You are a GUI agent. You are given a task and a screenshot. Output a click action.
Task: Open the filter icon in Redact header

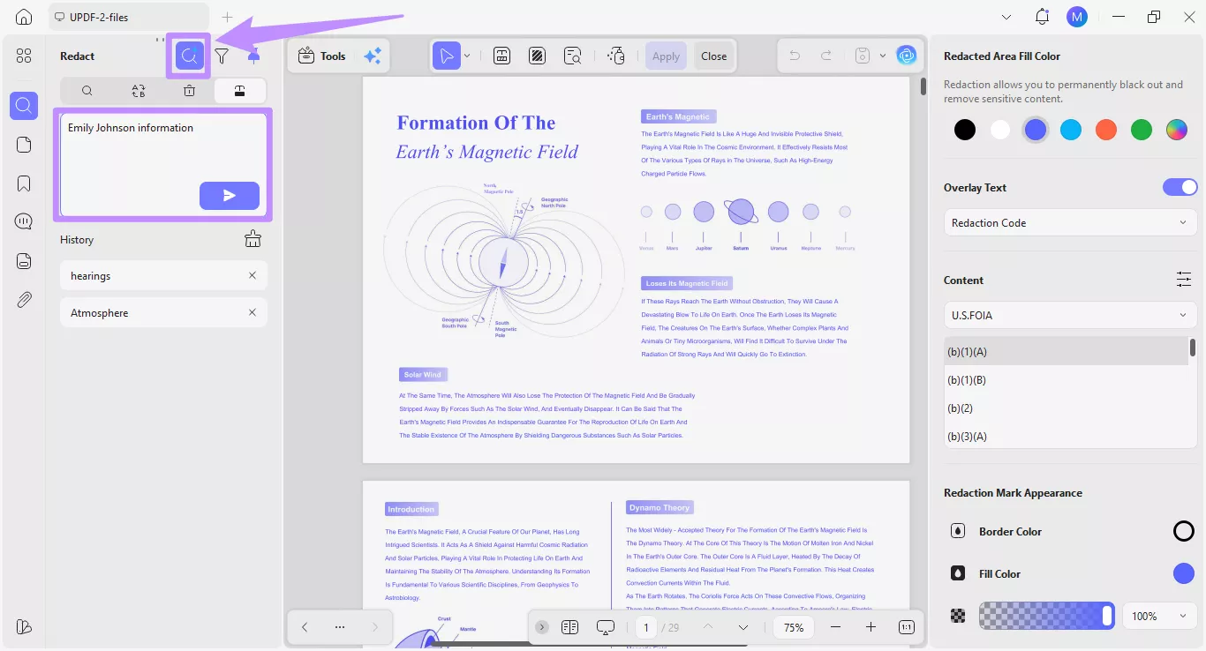(x=222, y=56)
